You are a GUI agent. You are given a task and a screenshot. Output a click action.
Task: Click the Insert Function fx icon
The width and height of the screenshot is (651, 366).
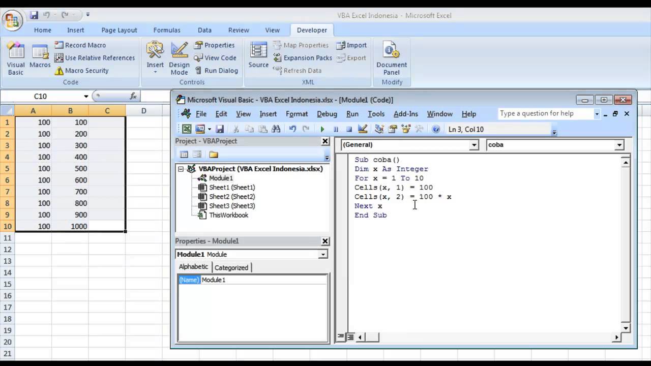[133, 96]
